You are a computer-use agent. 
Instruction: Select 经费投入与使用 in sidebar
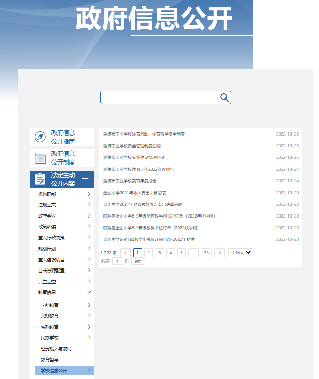(x=56, y=349)
